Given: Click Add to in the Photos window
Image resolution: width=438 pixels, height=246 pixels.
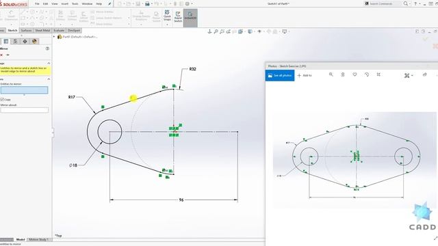Looking at the screenshot, I should (305, 76).
